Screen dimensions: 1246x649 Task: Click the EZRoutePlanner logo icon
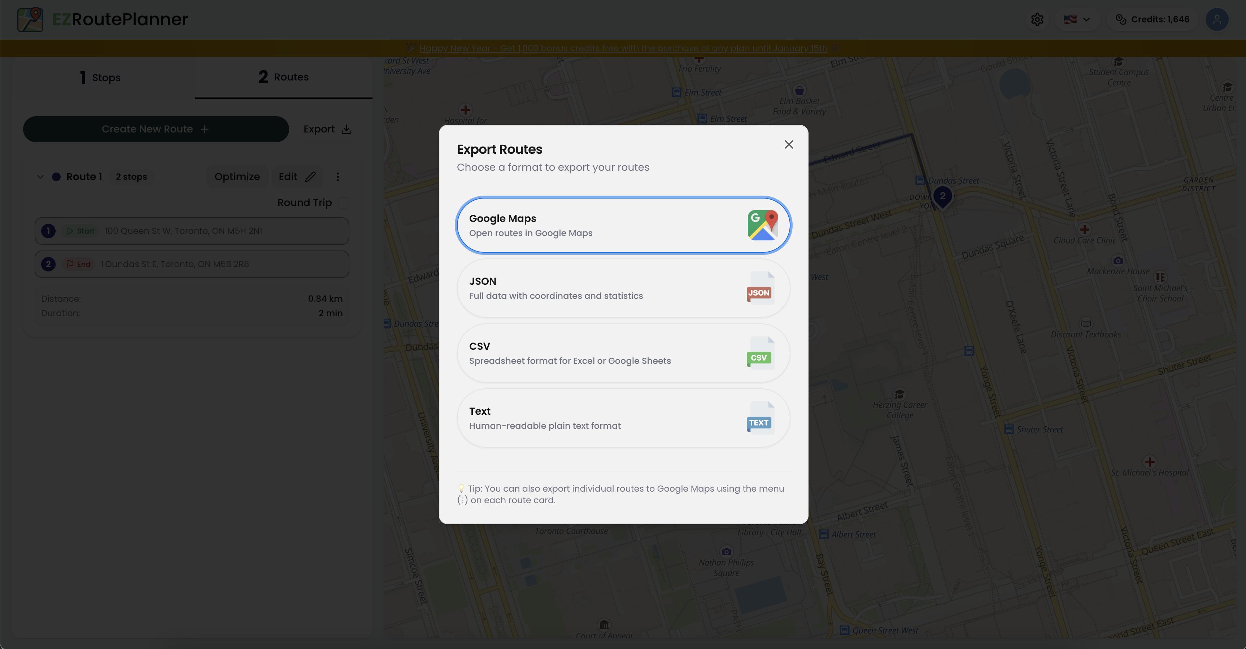coord(30,19)
